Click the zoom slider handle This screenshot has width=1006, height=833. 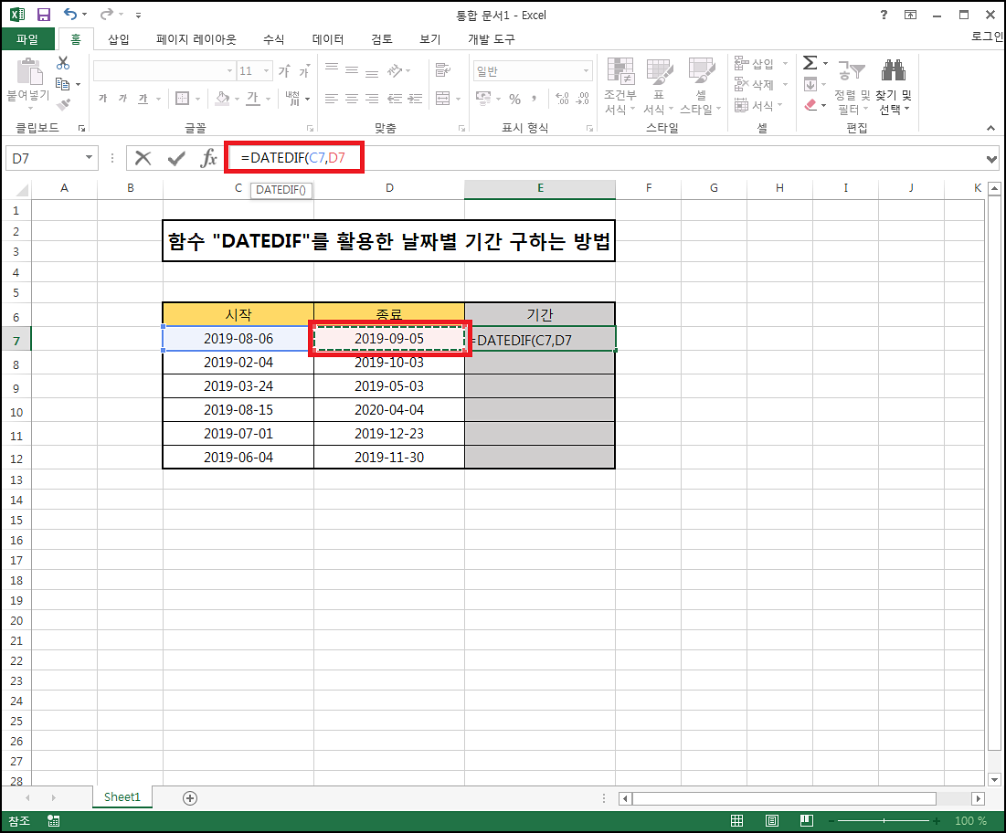pos(884,821)
